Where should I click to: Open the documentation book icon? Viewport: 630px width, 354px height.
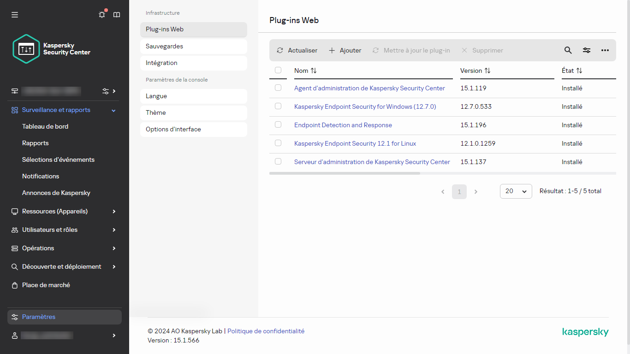tap(117, 15)
